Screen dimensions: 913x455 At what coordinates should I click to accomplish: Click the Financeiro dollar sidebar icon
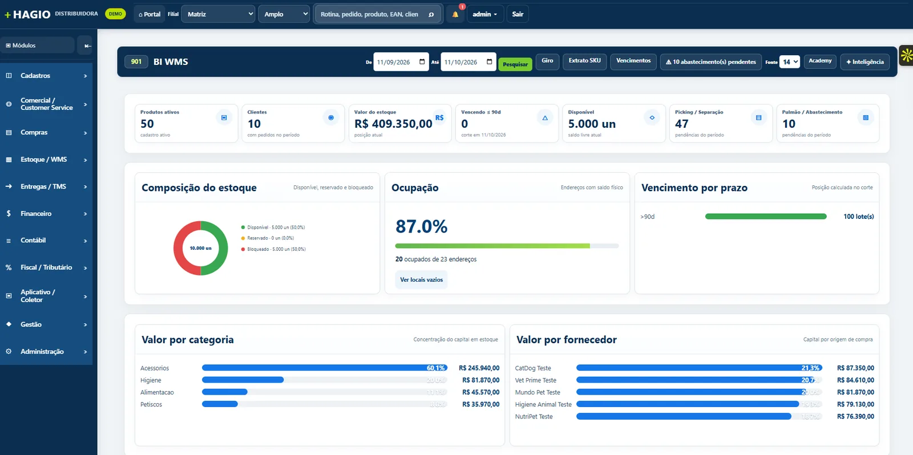tap(9, 213)
